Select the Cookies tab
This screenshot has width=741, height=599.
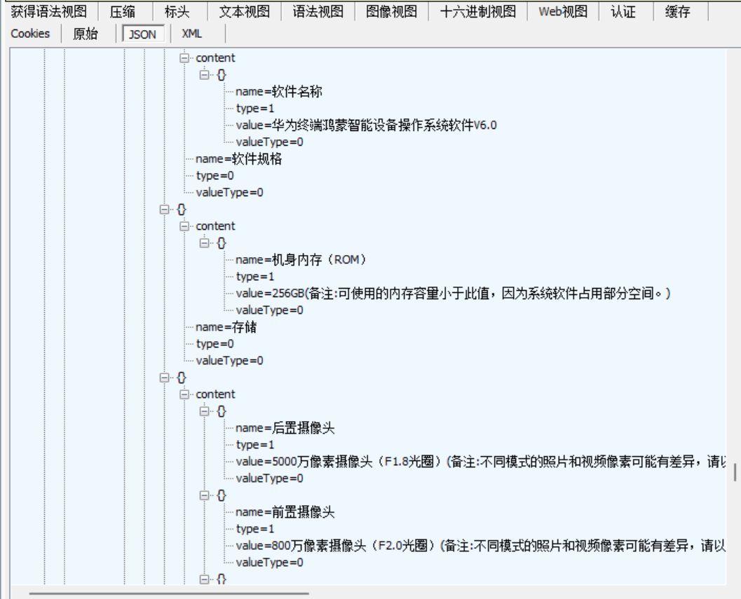[30, 34]
